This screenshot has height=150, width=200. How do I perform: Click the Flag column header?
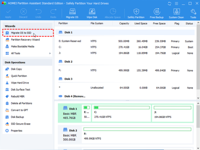(177, 23)
